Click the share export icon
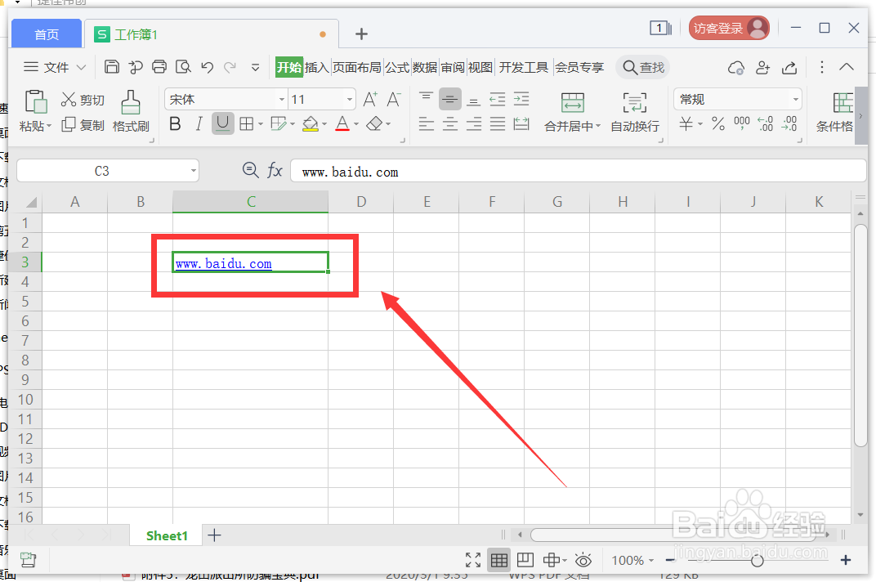The width and height of the screenshot is (876, 582). 789,68
